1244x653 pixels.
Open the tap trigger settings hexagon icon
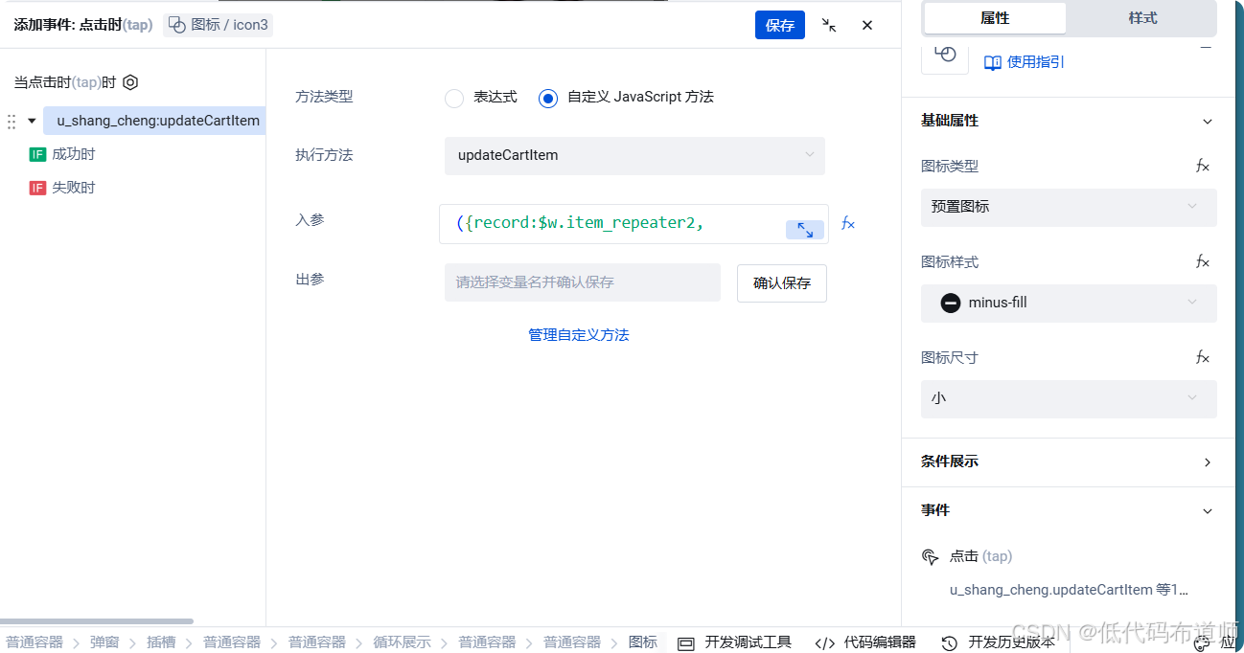130,82
